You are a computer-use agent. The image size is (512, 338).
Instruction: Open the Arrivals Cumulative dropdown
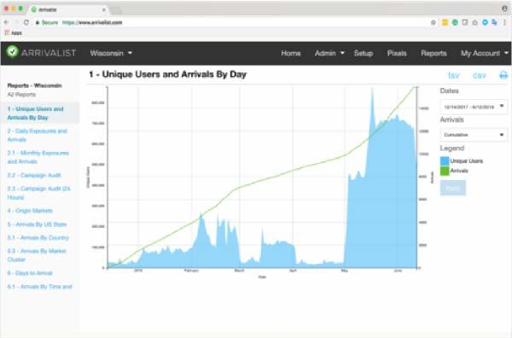pos(474,135)
